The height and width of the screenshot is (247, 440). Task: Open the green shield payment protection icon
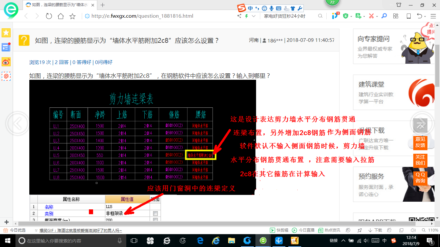[x=345, y=16]
